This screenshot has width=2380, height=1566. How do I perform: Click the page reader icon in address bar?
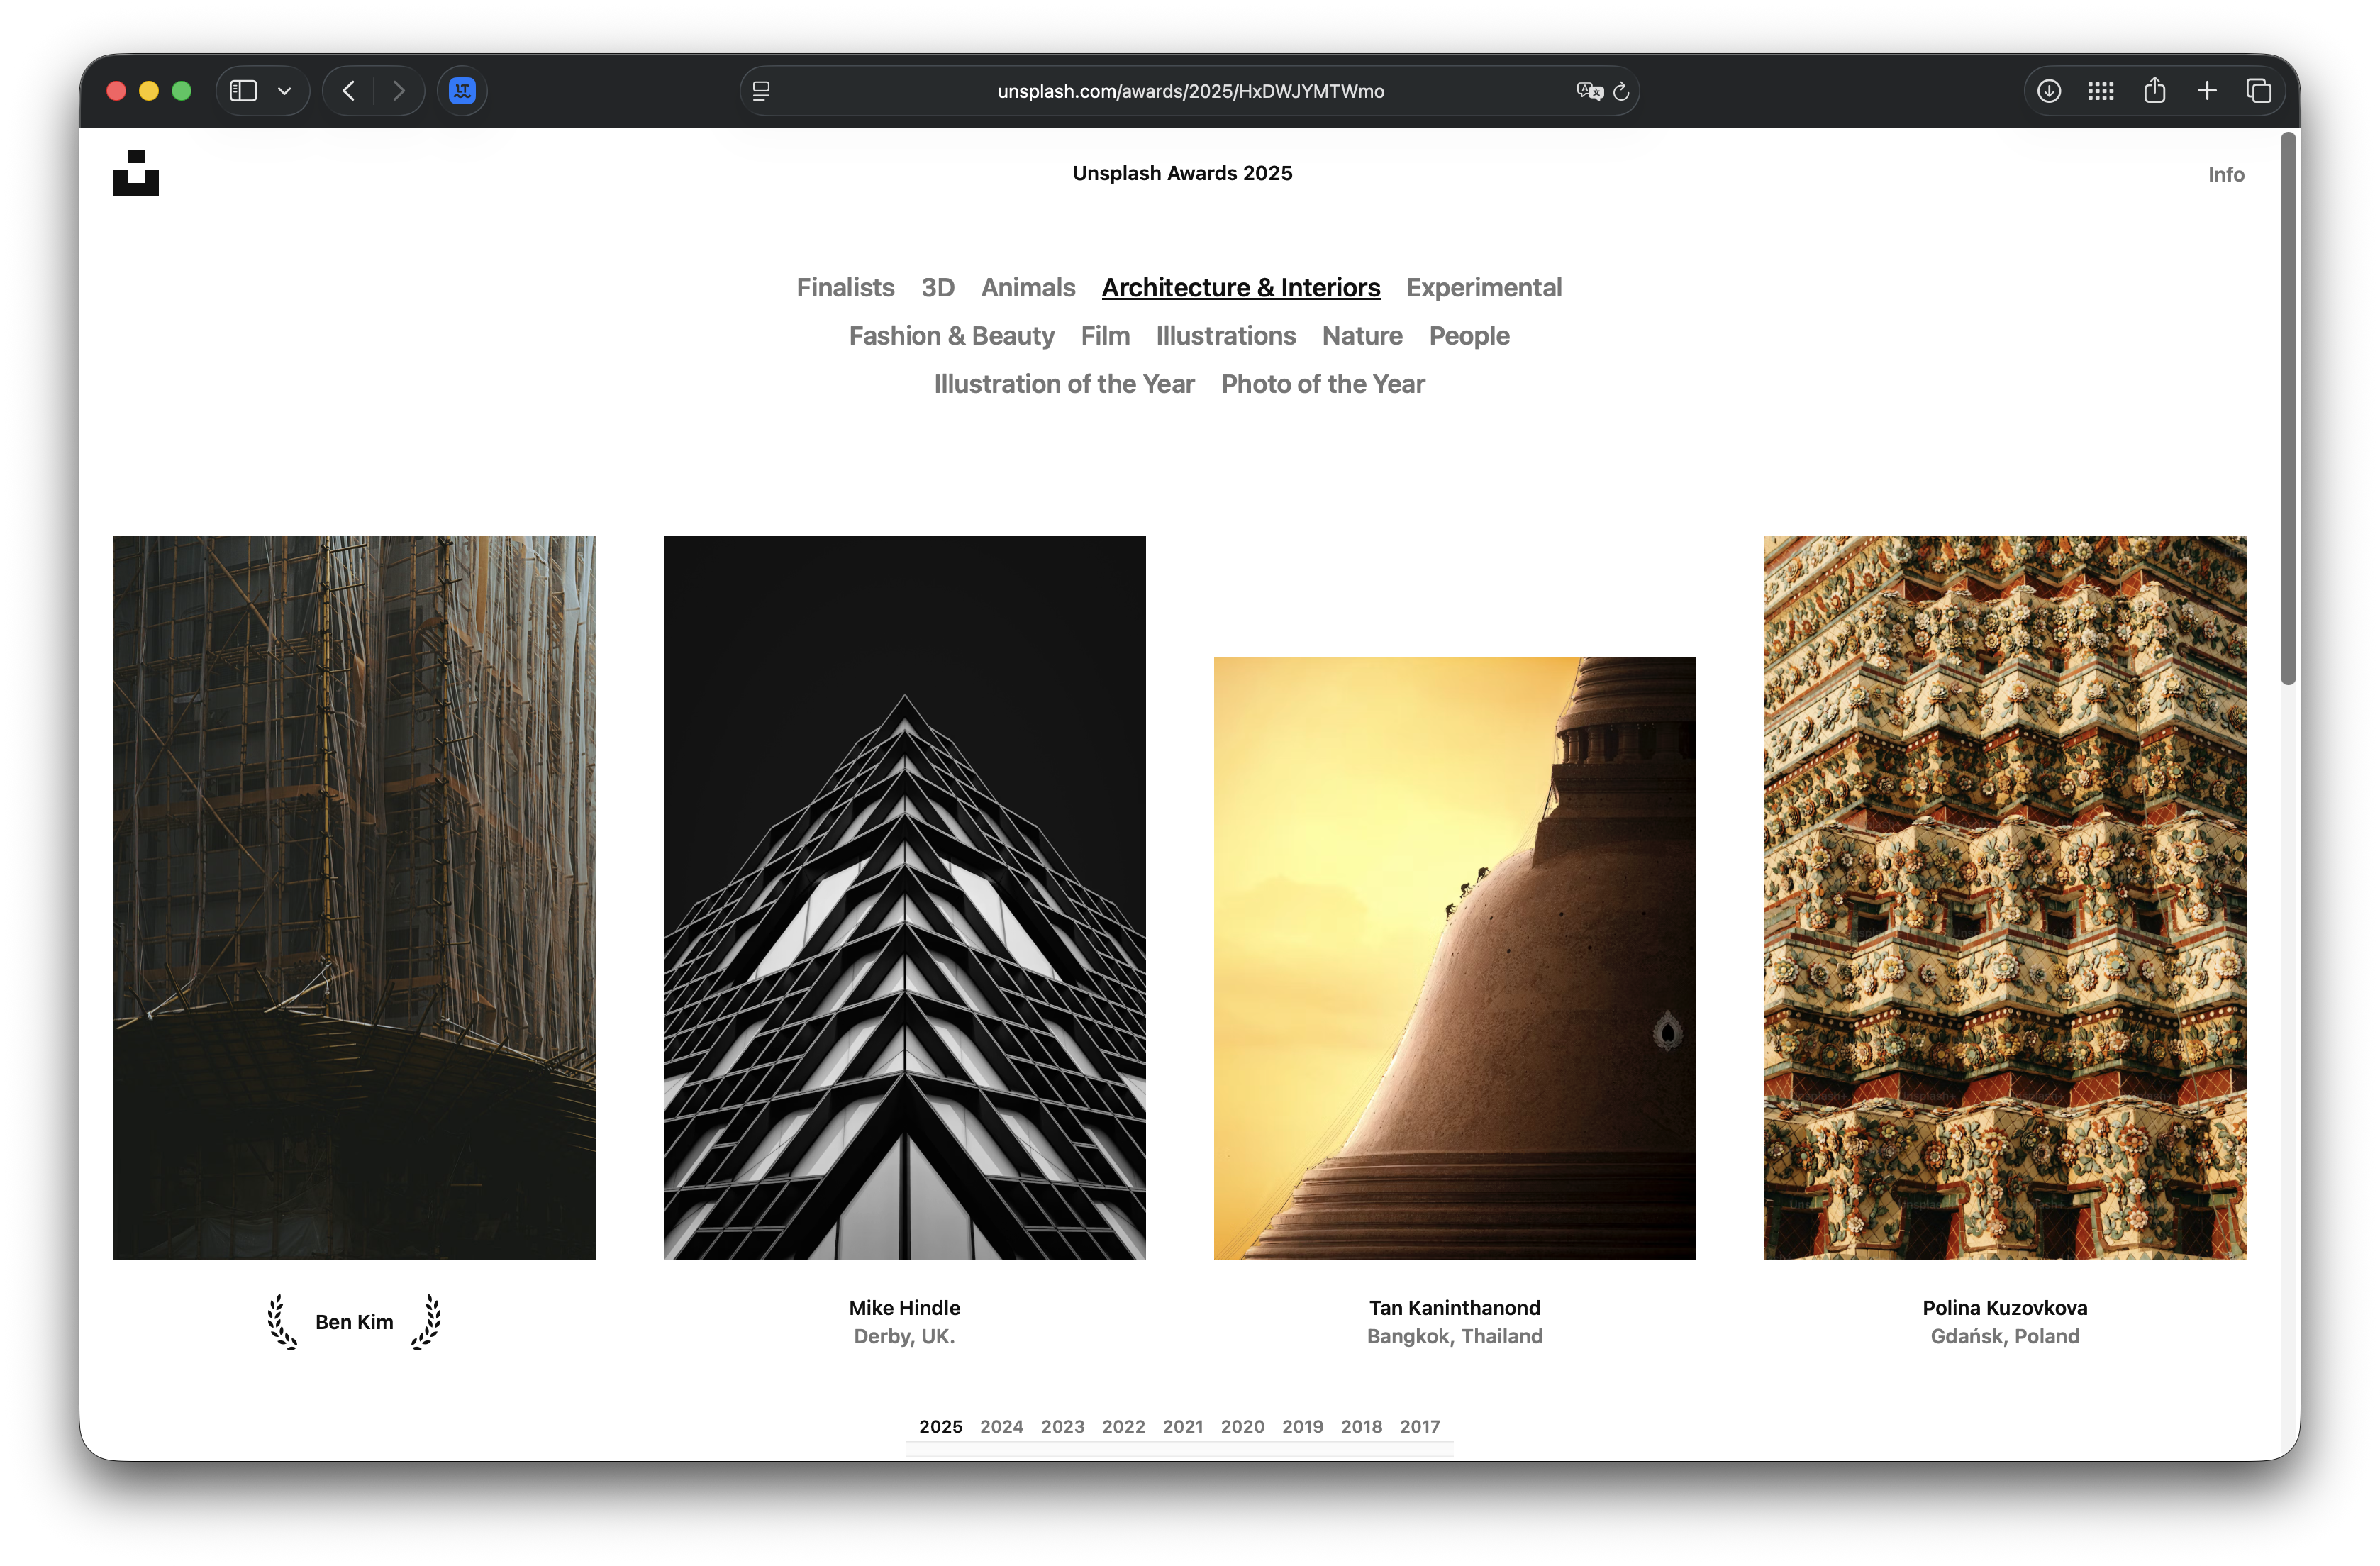click(x=761, y=91)
